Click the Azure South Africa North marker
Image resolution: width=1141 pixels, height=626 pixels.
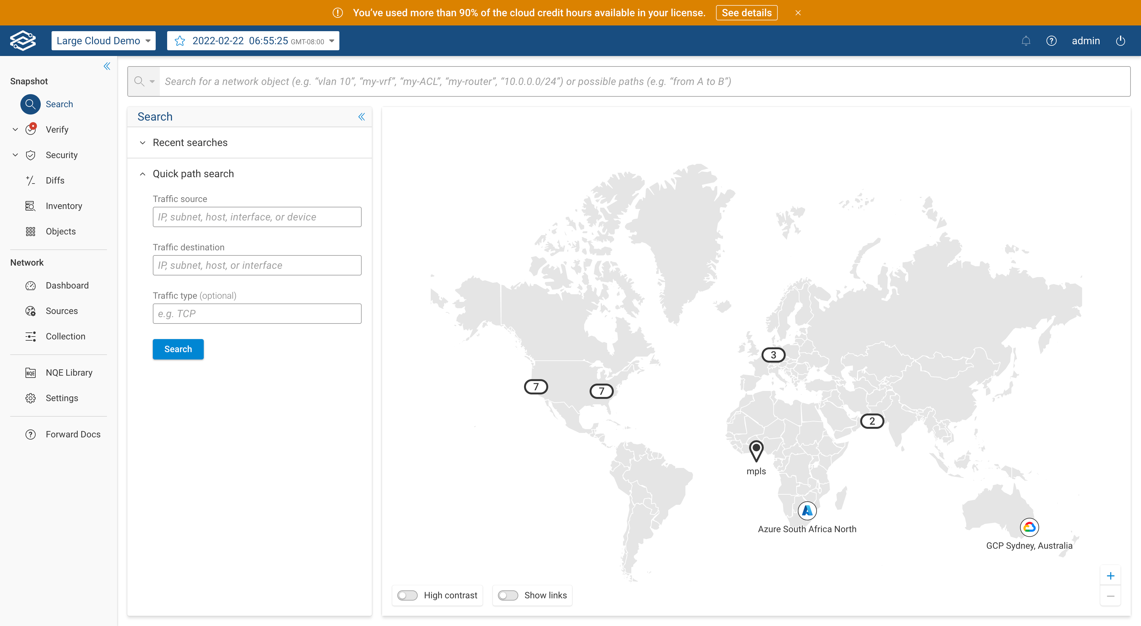[x=807, y=511]
